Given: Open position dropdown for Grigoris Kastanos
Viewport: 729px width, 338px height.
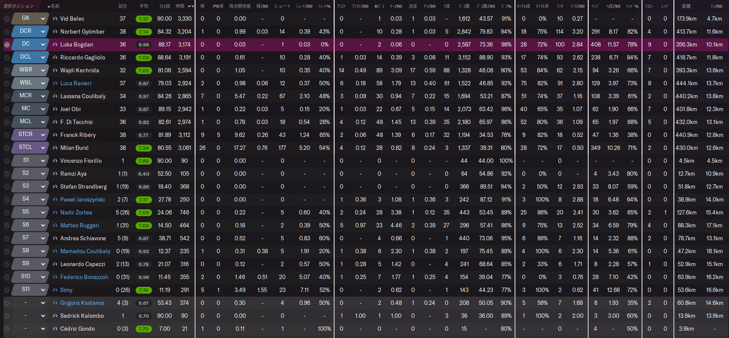Looking at the screenshot, I should click(x=43, y=303).
